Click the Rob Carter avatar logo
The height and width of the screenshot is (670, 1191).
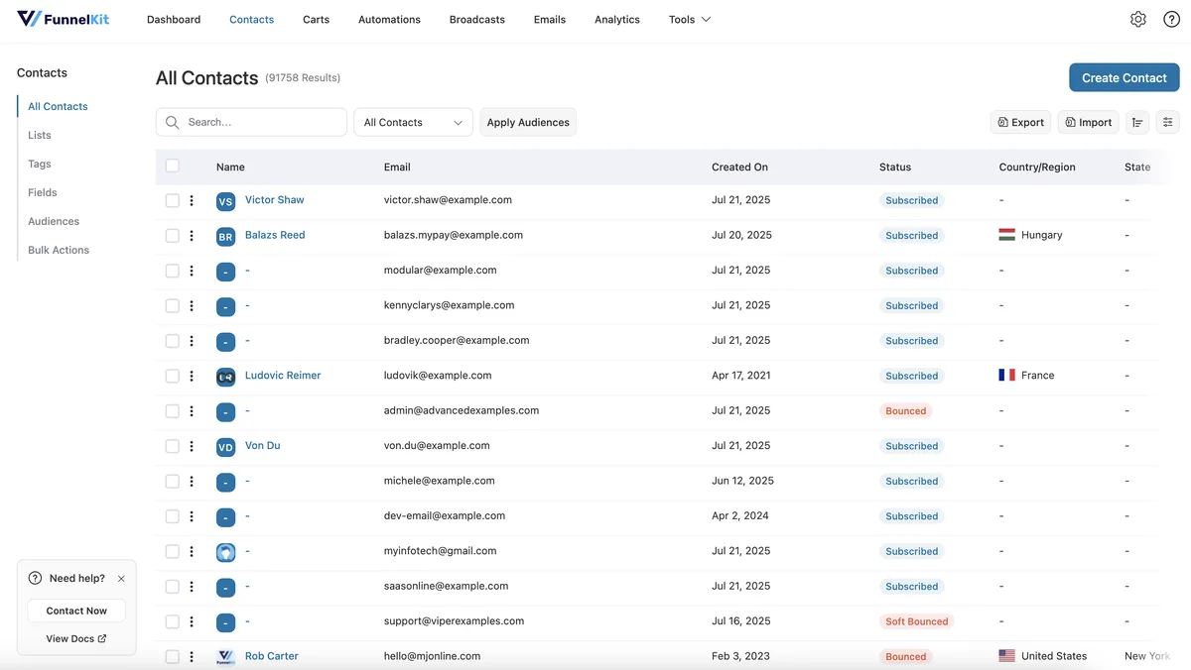pos(225,657)
